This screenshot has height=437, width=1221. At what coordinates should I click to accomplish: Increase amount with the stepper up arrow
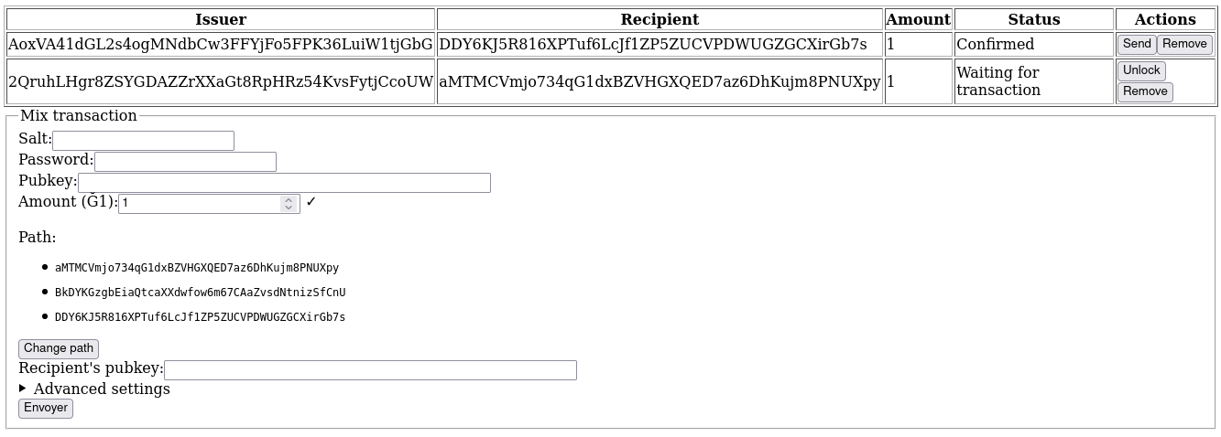[289, 199]
